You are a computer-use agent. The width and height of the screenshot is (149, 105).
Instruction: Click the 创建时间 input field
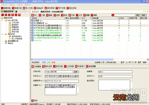tap(62, 81)
